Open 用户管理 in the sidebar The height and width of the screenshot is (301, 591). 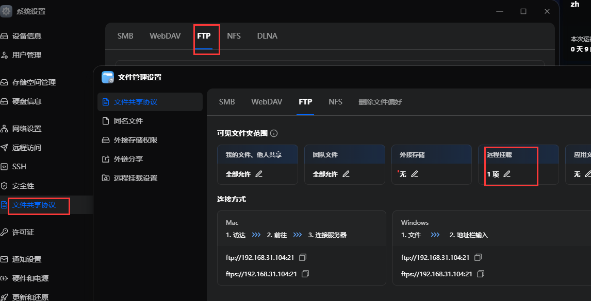pyautogui.click(x=26, y=55)
